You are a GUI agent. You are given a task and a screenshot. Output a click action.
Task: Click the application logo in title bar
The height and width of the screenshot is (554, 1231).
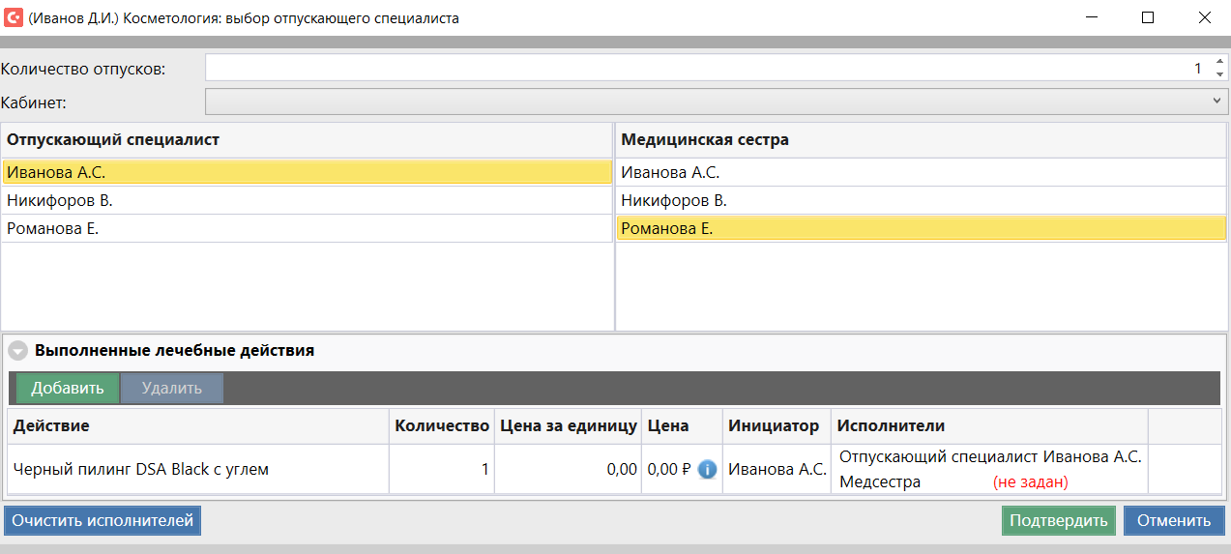14,17
